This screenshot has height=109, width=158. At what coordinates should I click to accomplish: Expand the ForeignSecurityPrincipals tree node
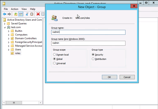[9, 42]
